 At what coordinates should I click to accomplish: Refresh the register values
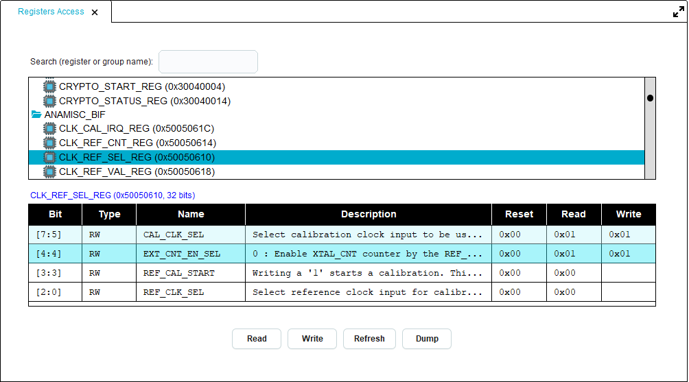coord(369,339)
